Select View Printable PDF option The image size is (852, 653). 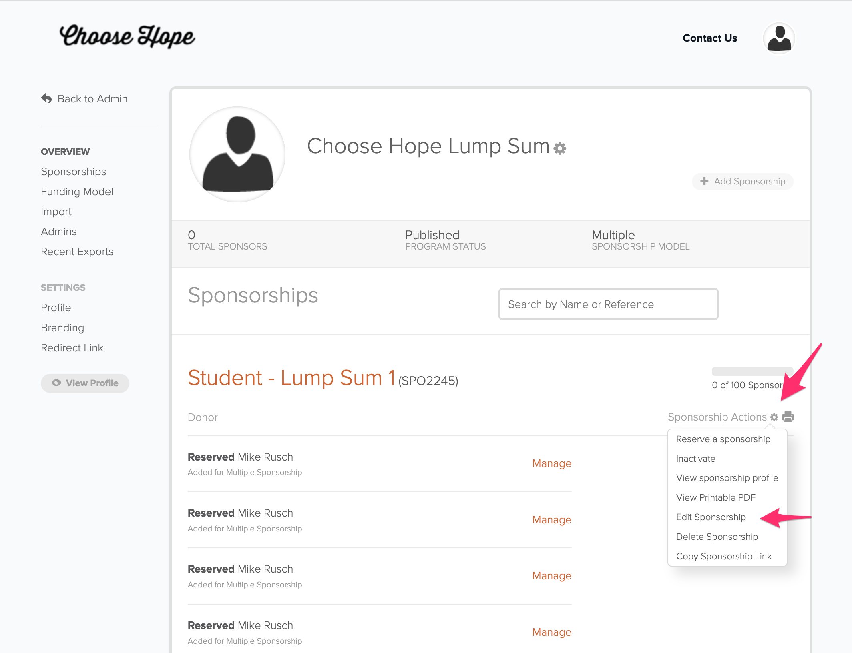[x=715, y=497]
